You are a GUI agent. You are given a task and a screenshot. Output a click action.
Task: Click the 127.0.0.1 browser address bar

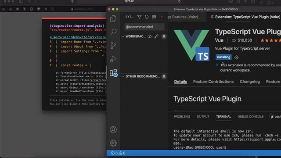point(130,1)
